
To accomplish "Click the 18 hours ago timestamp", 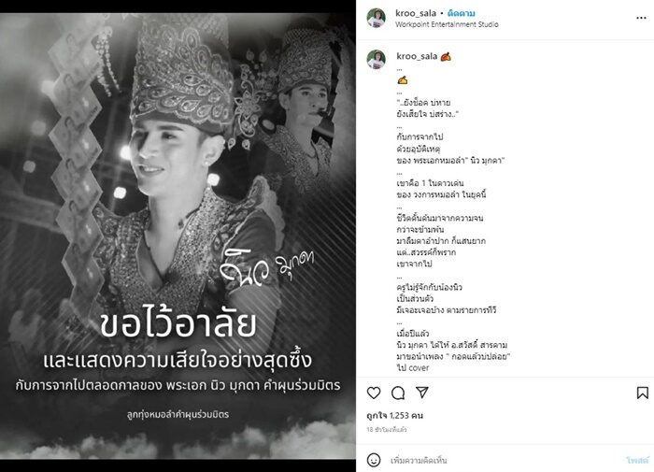I will pyautogui.click(x=387, y=429).
